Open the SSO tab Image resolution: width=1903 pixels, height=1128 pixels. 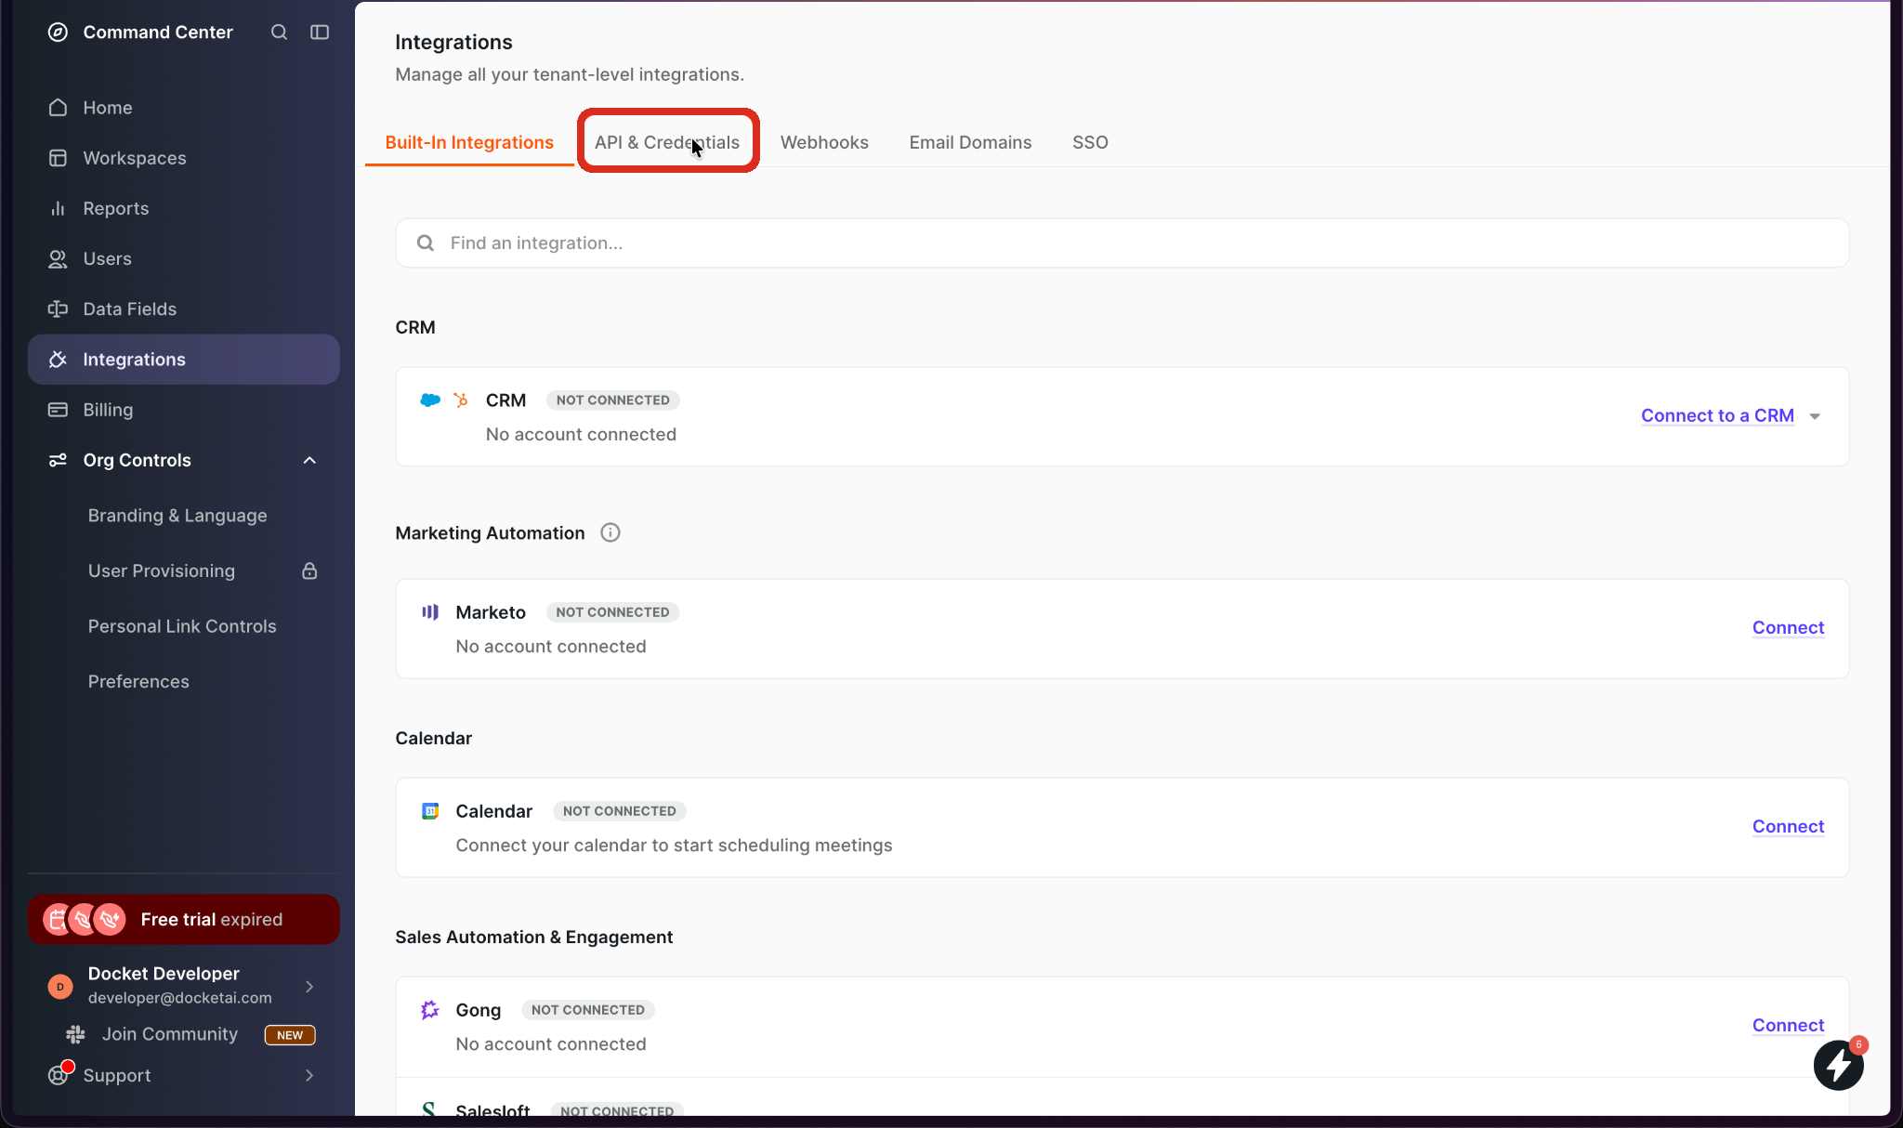pyautogui.click(x=1090, y=142)
